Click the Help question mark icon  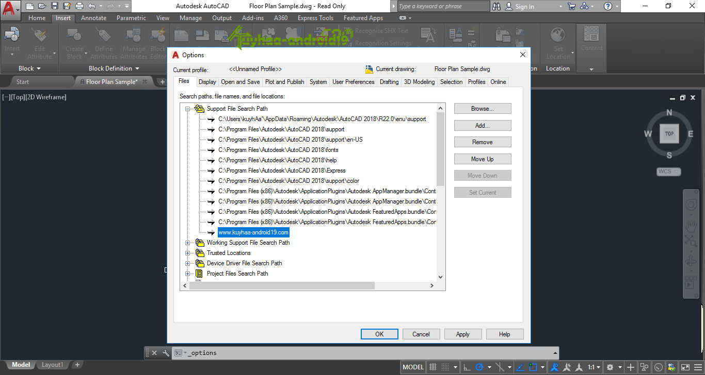point(608,6)
